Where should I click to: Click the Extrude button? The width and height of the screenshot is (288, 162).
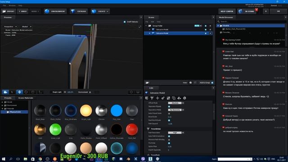point(79,11)
